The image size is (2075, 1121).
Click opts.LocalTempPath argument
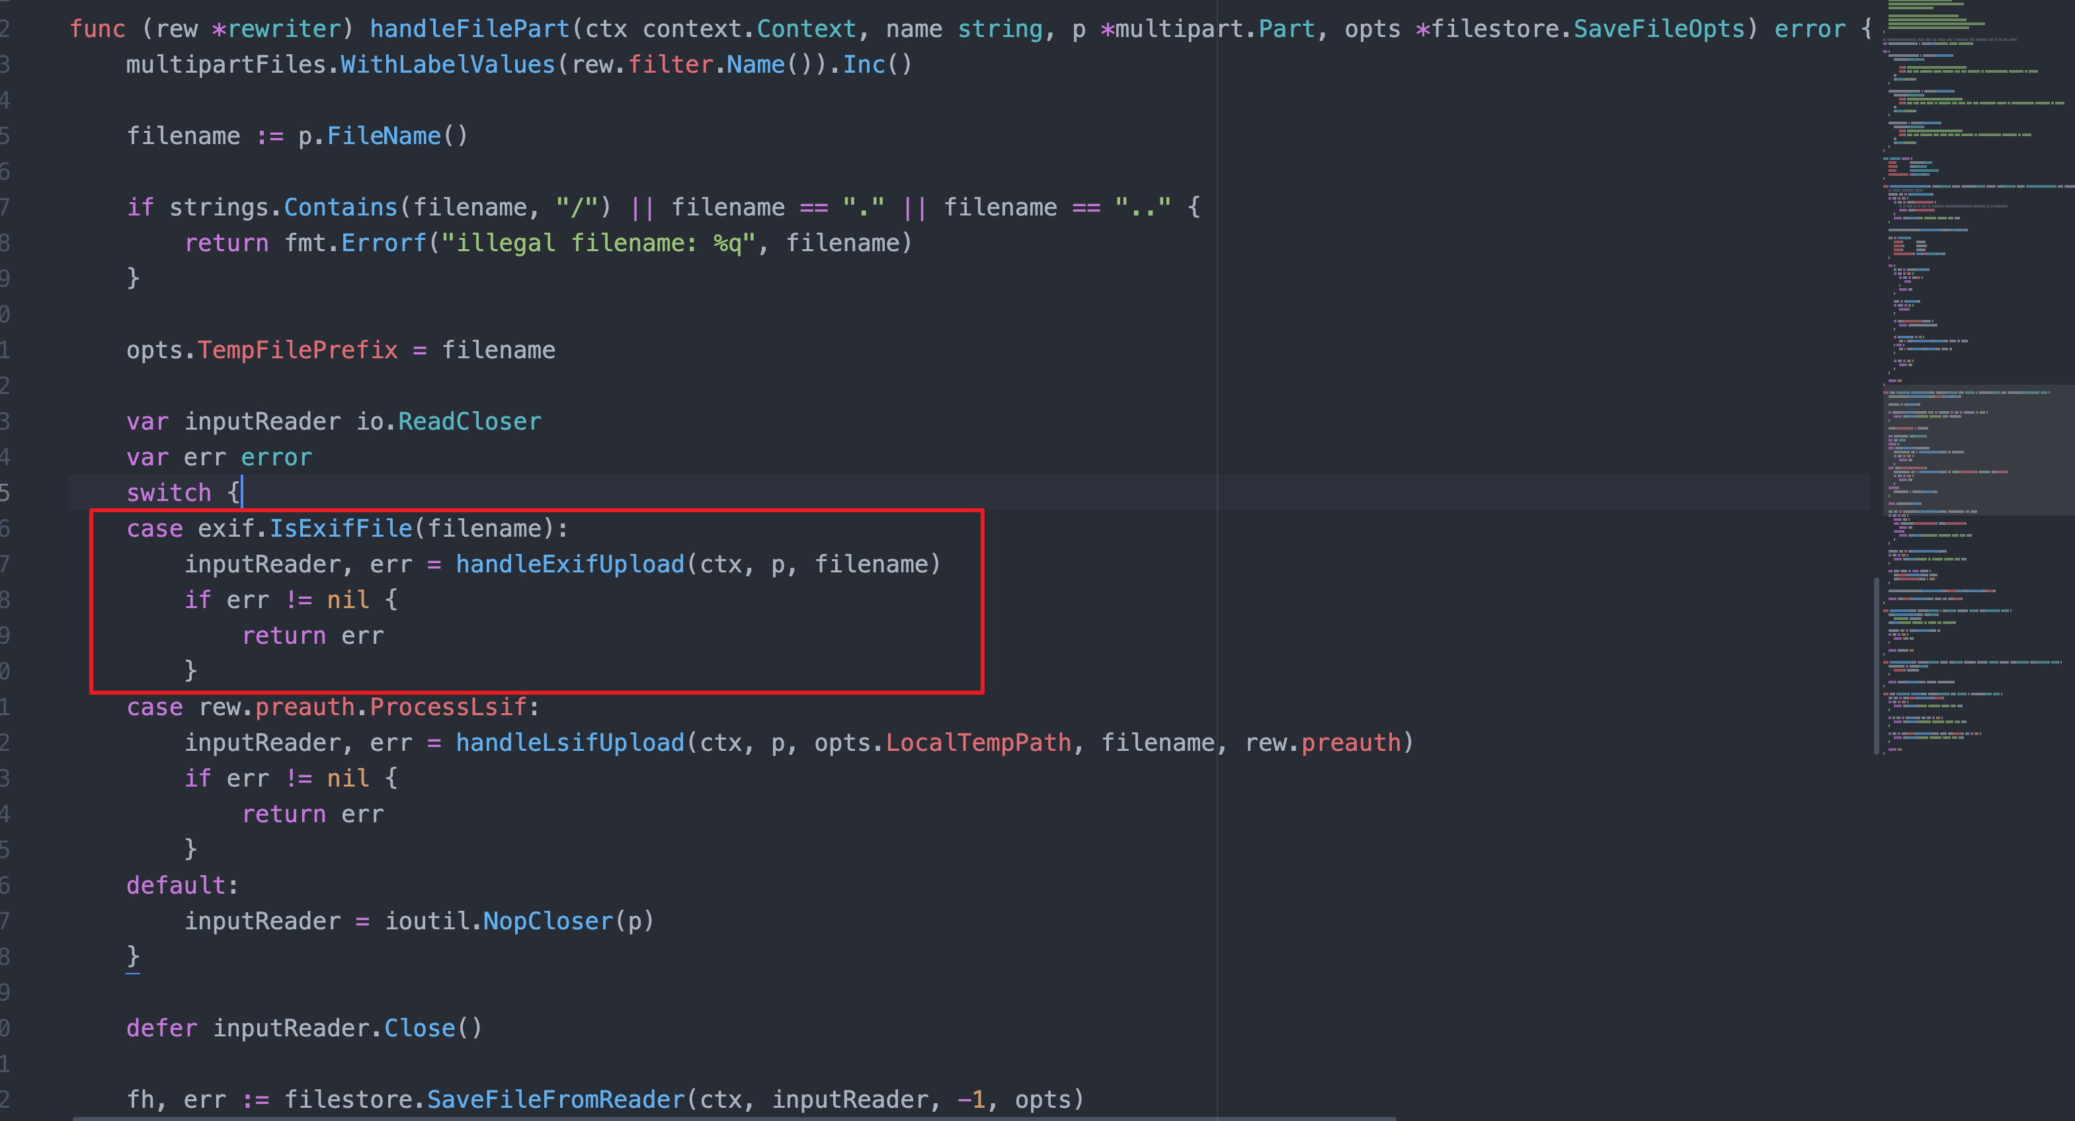[x=942, y=742]
